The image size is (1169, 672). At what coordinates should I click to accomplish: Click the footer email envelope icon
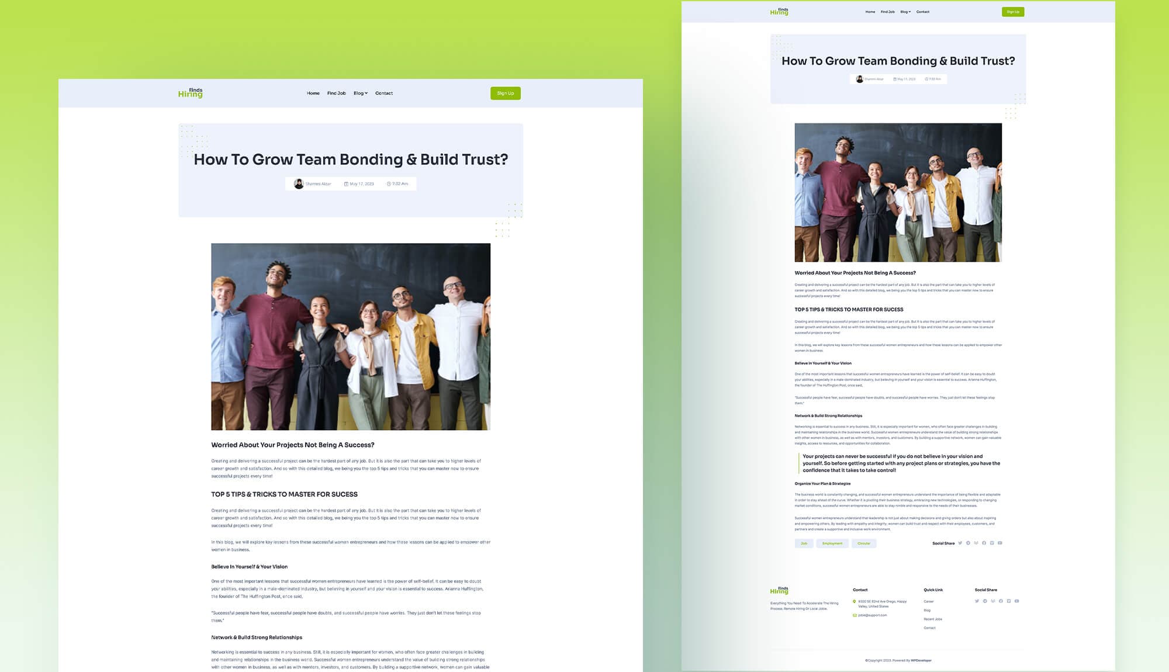point(855,615)
